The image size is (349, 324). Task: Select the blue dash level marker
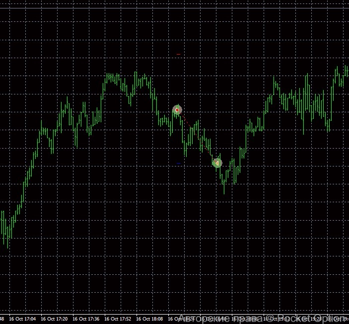click(179, 163)
